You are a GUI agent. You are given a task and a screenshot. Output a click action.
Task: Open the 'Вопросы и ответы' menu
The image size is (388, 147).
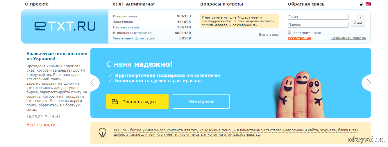coord(222,4)
